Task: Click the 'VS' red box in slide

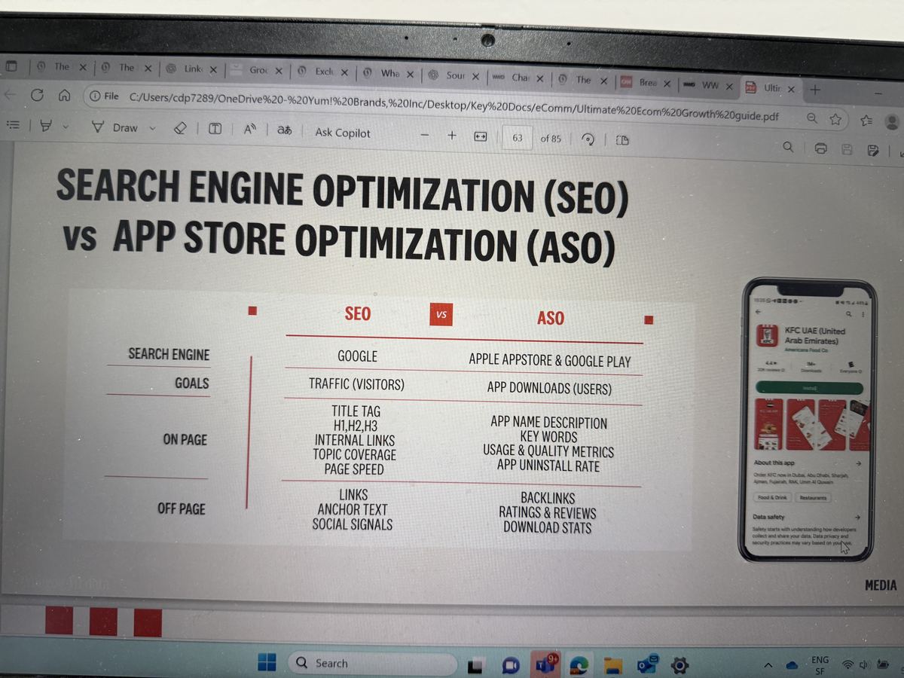Action: pos(441,316)
